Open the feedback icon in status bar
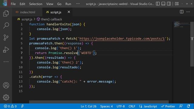 pos(181,106)
